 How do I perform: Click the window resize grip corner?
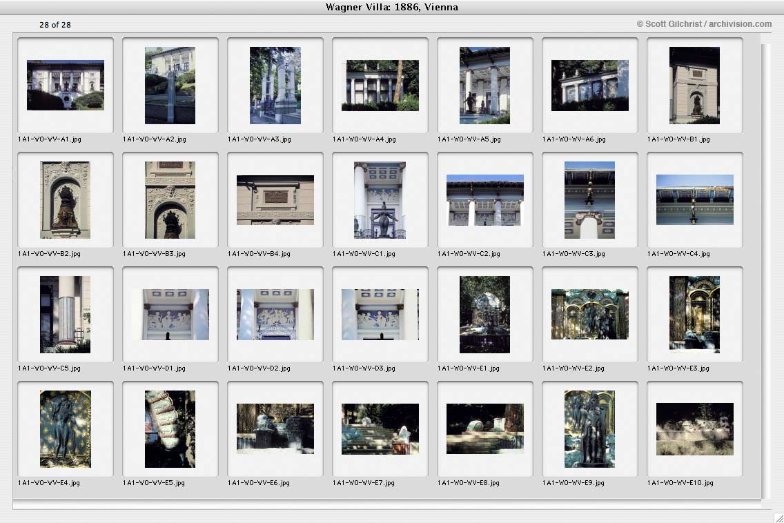(x=778, y=517)
